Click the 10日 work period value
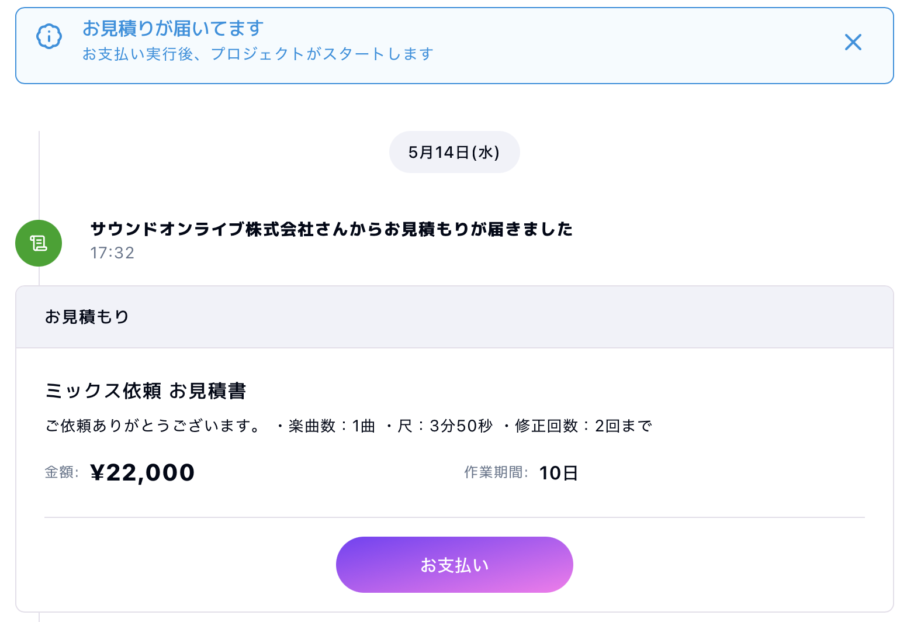This screenshot has width=907, height=622. (558, 473)
